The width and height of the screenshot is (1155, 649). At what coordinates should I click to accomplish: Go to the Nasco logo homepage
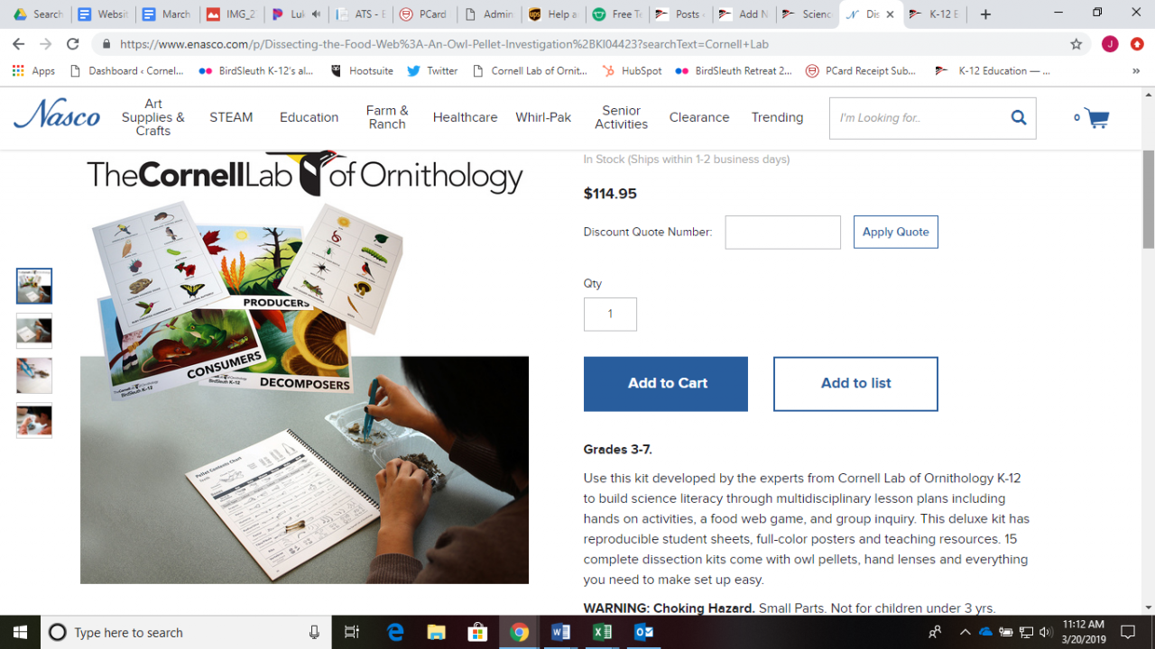[57, 115]
